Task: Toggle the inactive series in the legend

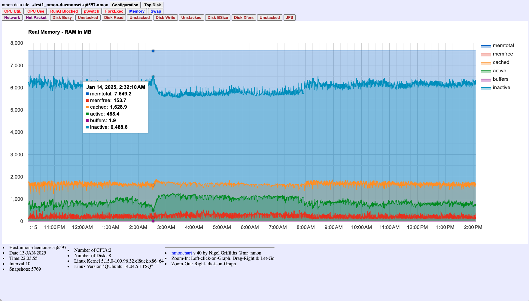Action: click(501, 88)
